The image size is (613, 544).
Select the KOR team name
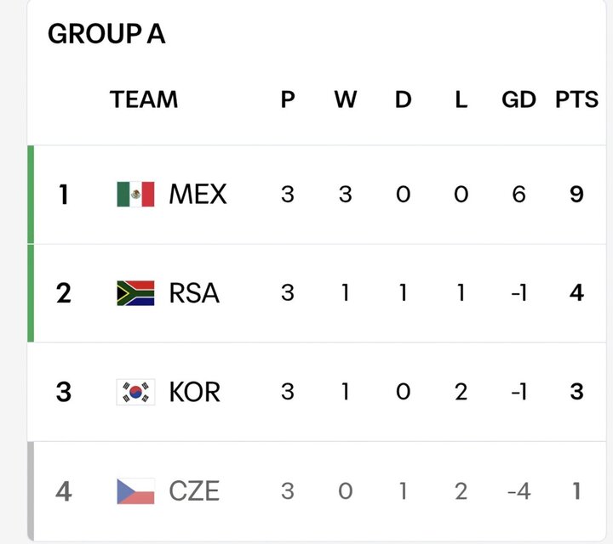click(195, 392)
